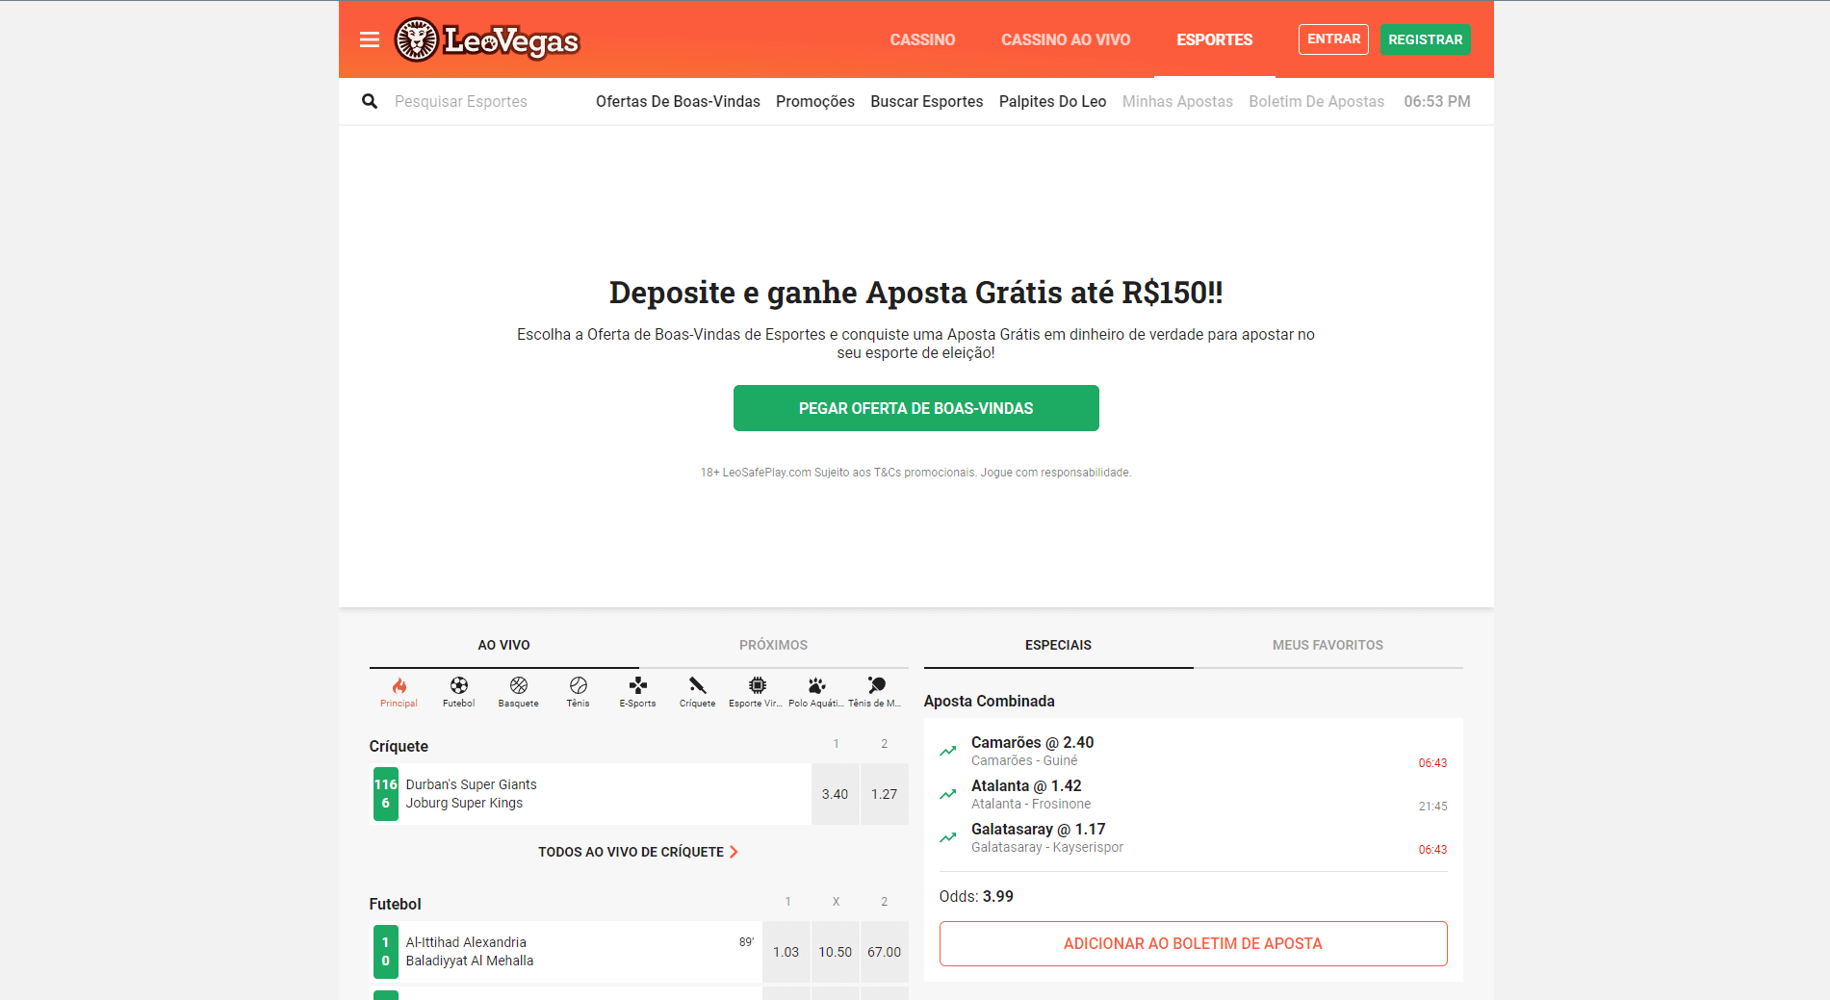
Task: Open Cassino Ao Vivo section
Action: click(1066, 39)
